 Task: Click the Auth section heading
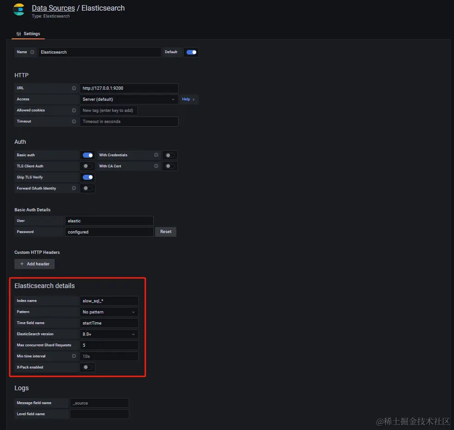20,142
